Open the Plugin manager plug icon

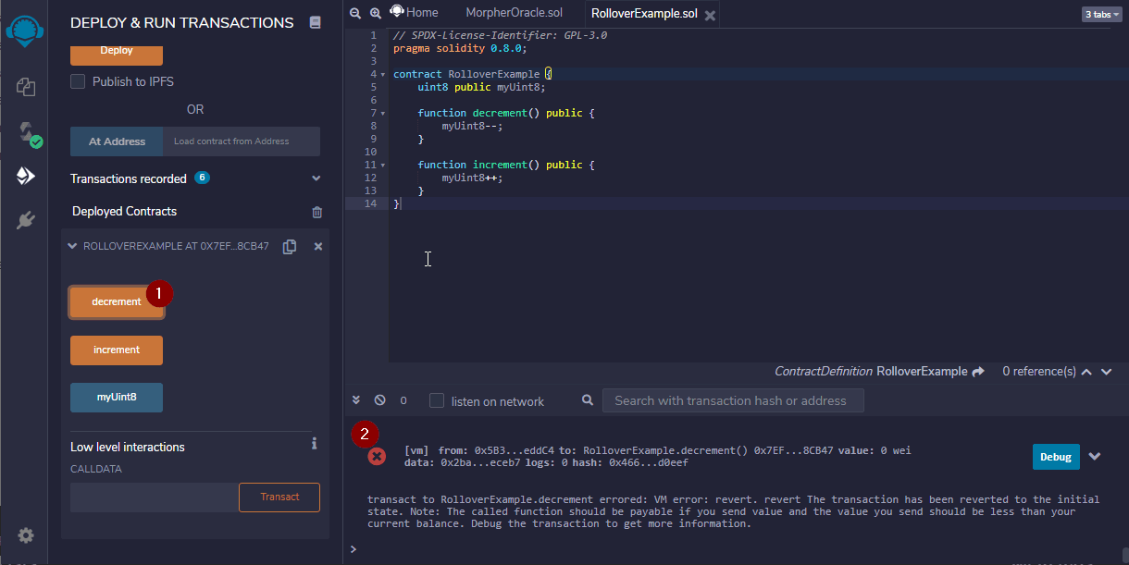(26, 220)
